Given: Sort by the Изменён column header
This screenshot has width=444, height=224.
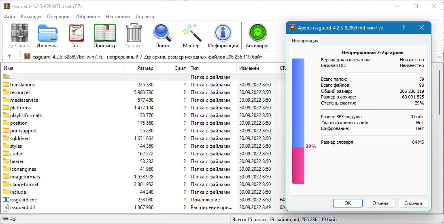Looking at the screenshot, I should pyautogui.click(x=257, y=68).
